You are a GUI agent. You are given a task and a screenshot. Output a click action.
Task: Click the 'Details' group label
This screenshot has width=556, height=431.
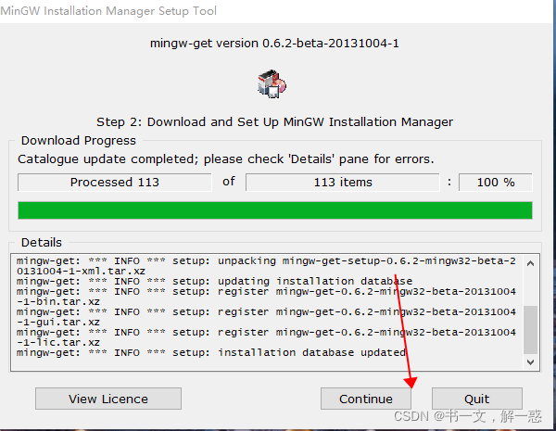click(x=41, y=243)
